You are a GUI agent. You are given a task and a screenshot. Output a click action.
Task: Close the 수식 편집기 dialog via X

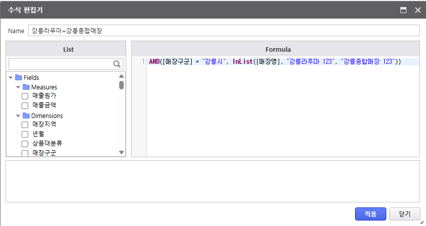417,10
